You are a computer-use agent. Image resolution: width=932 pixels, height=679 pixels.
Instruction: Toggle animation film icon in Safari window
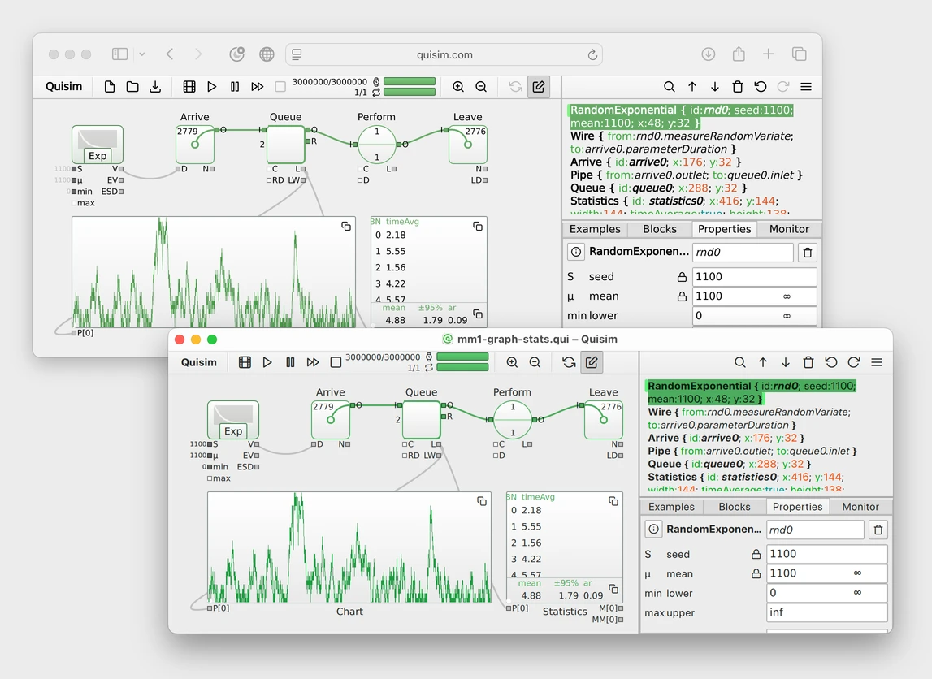click(x=189, y=87)
